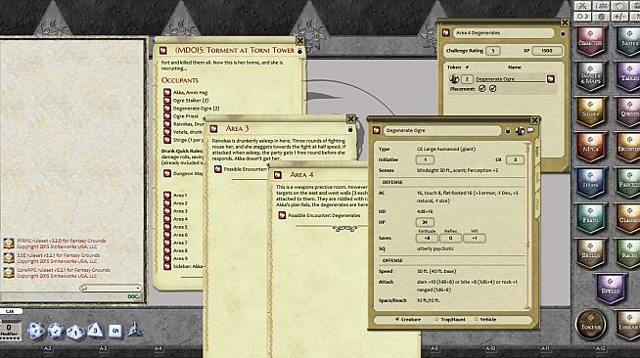Open Possible Encounter: Degenerates link
640x358 pixels.
[x=282, y=215]
